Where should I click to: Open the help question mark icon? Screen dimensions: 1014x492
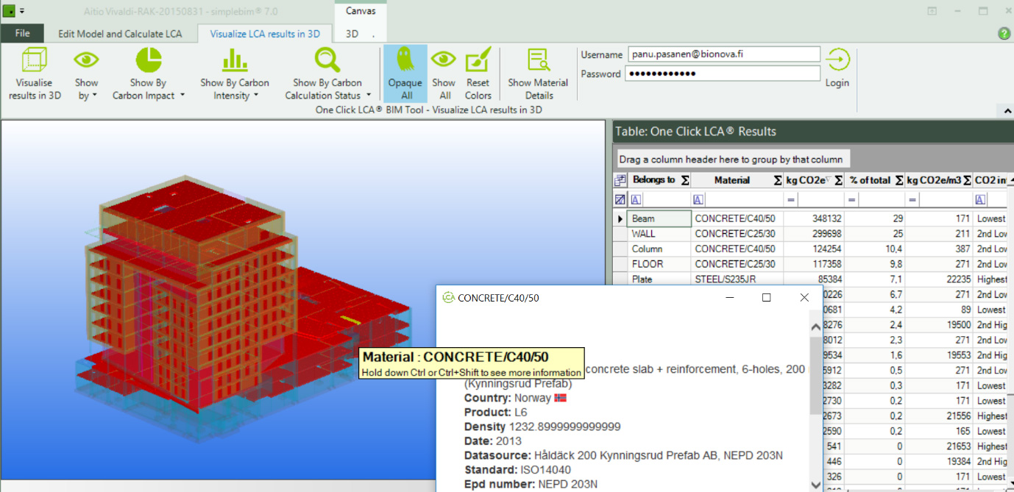[1004, 34]
